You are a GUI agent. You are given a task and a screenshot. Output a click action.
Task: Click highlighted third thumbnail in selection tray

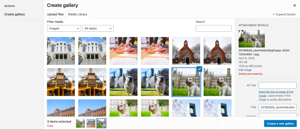pos(101,123)
